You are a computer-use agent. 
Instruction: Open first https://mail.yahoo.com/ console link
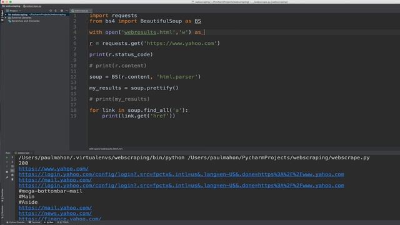[55, 180]
